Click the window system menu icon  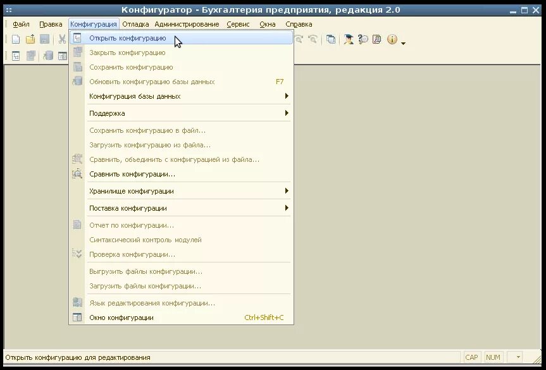coord(9,10)
